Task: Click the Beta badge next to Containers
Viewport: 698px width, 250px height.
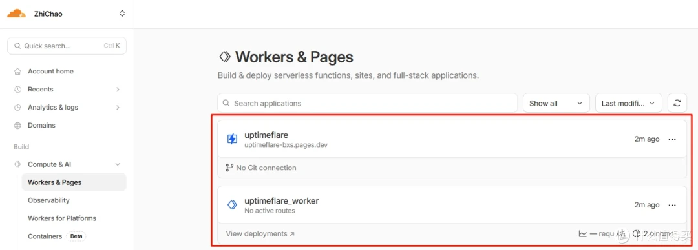Action: 76,236
